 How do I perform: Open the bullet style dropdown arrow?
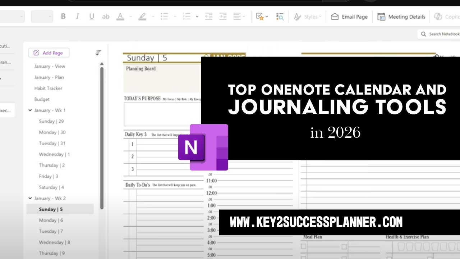(x=175, y=17)
